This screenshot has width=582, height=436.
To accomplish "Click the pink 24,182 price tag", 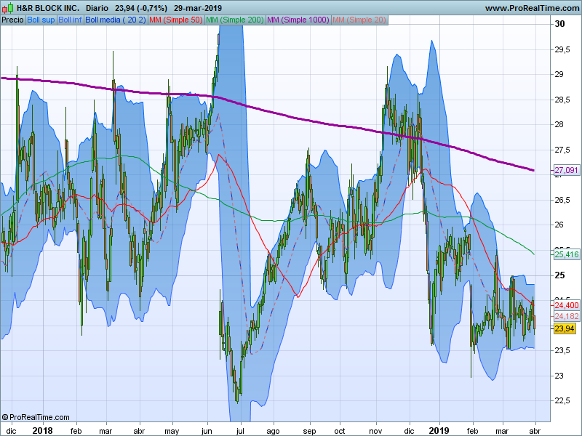I will tap(567, 316).
